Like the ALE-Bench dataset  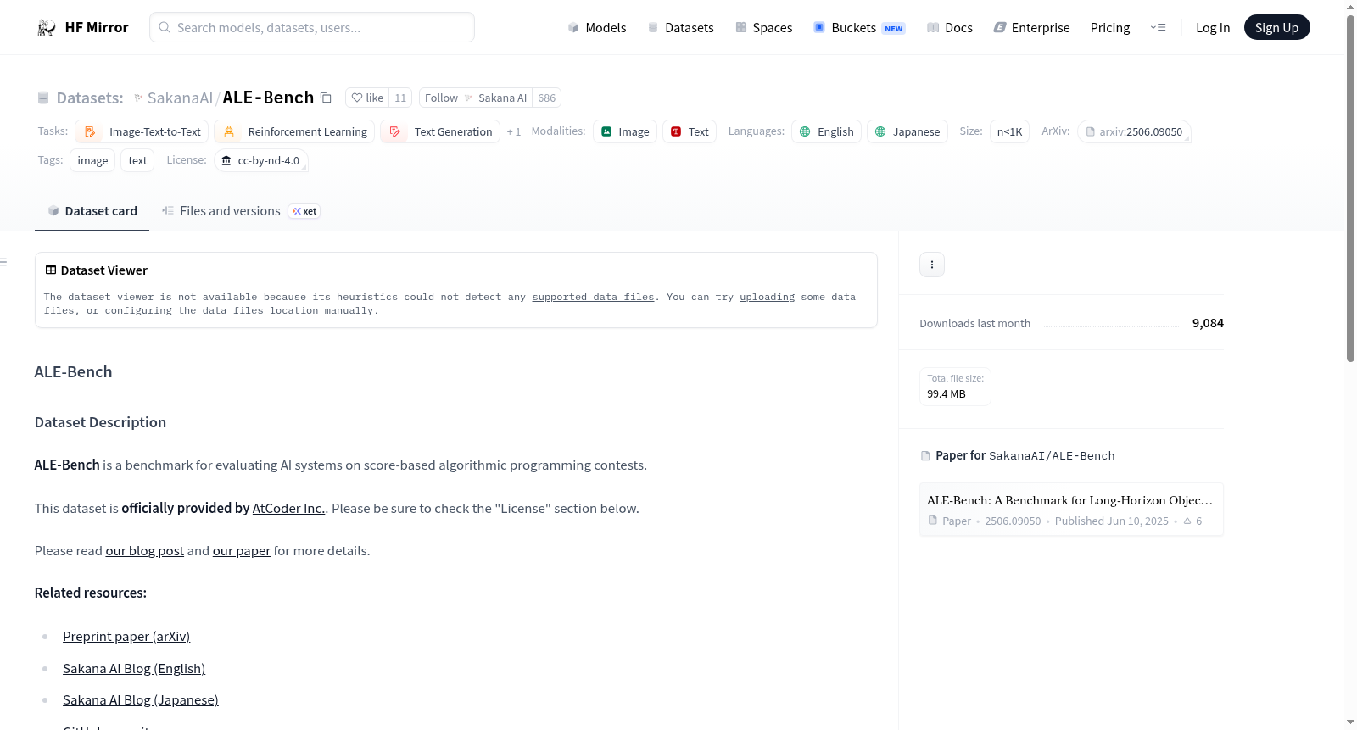coord(367,98)
